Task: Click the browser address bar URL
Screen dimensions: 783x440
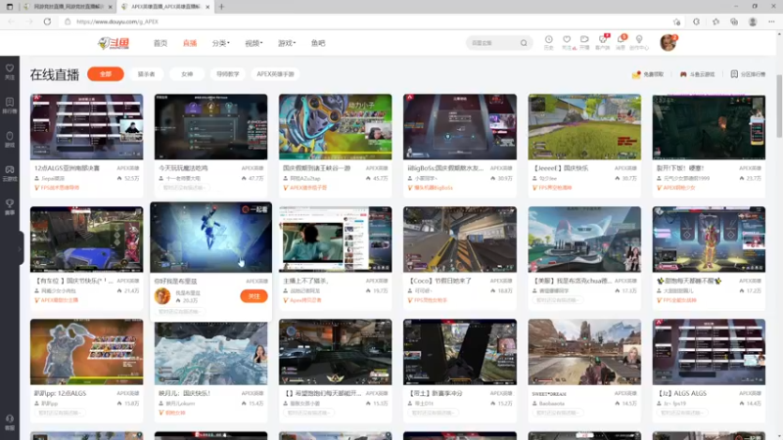Action: point(117,22)
